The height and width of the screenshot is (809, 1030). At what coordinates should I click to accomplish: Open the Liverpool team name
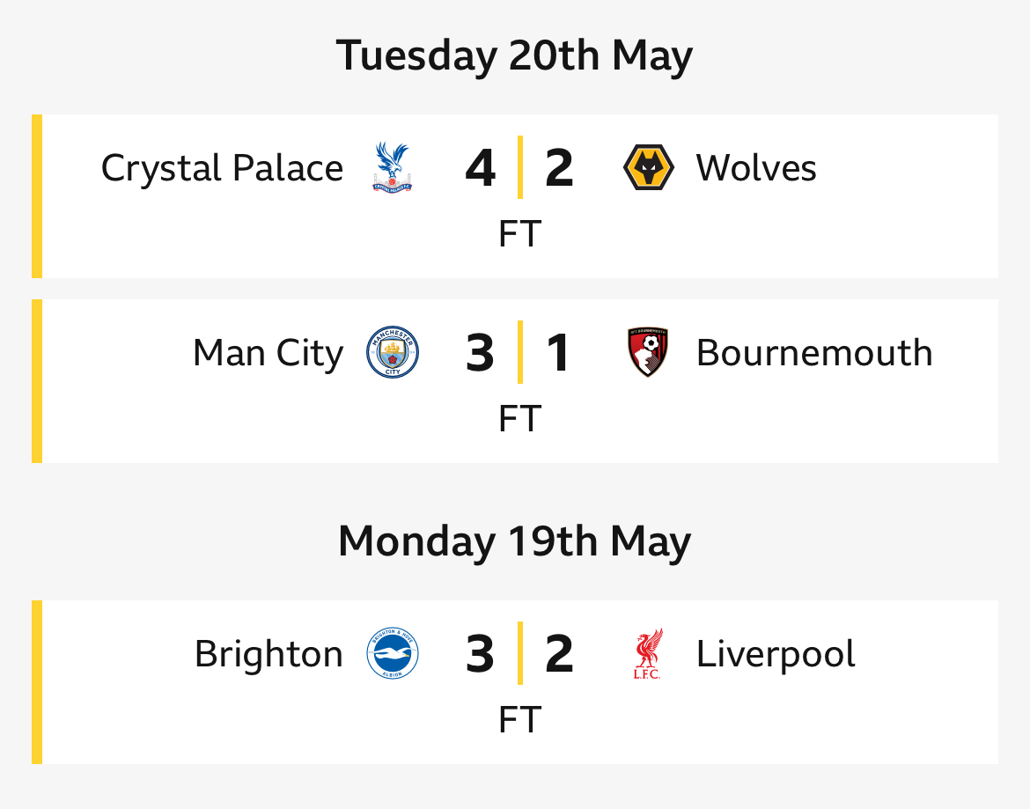(776, 654)
